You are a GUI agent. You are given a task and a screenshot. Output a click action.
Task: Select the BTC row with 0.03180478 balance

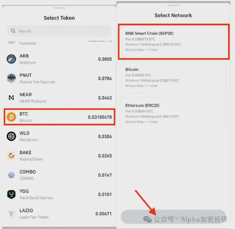point(59,117)
